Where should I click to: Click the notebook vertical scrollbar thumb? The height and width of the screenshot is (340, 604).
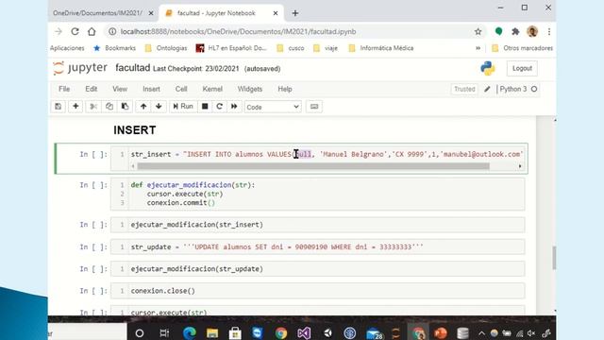[x=554, y=258]
